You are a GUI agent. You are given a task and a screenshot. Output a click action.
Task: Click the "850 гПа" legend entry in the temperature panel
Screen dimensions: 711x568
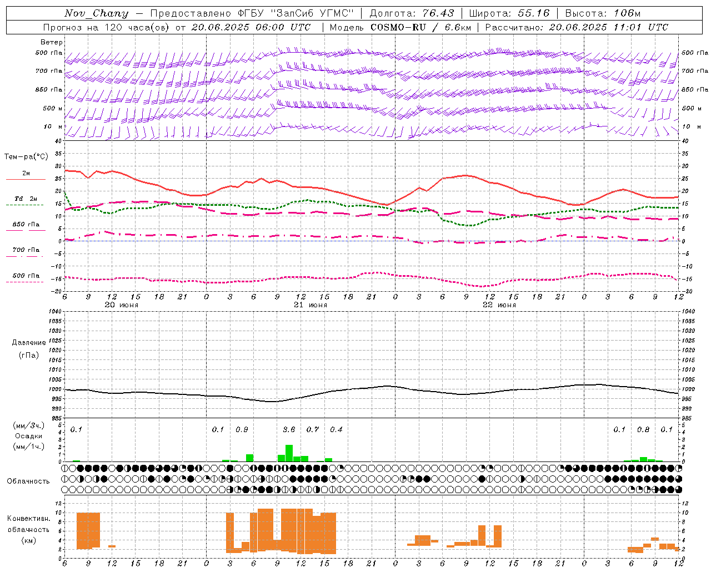click(26, 225)
